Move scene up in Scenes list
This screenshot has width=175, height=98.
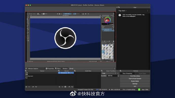pos(33,87)
